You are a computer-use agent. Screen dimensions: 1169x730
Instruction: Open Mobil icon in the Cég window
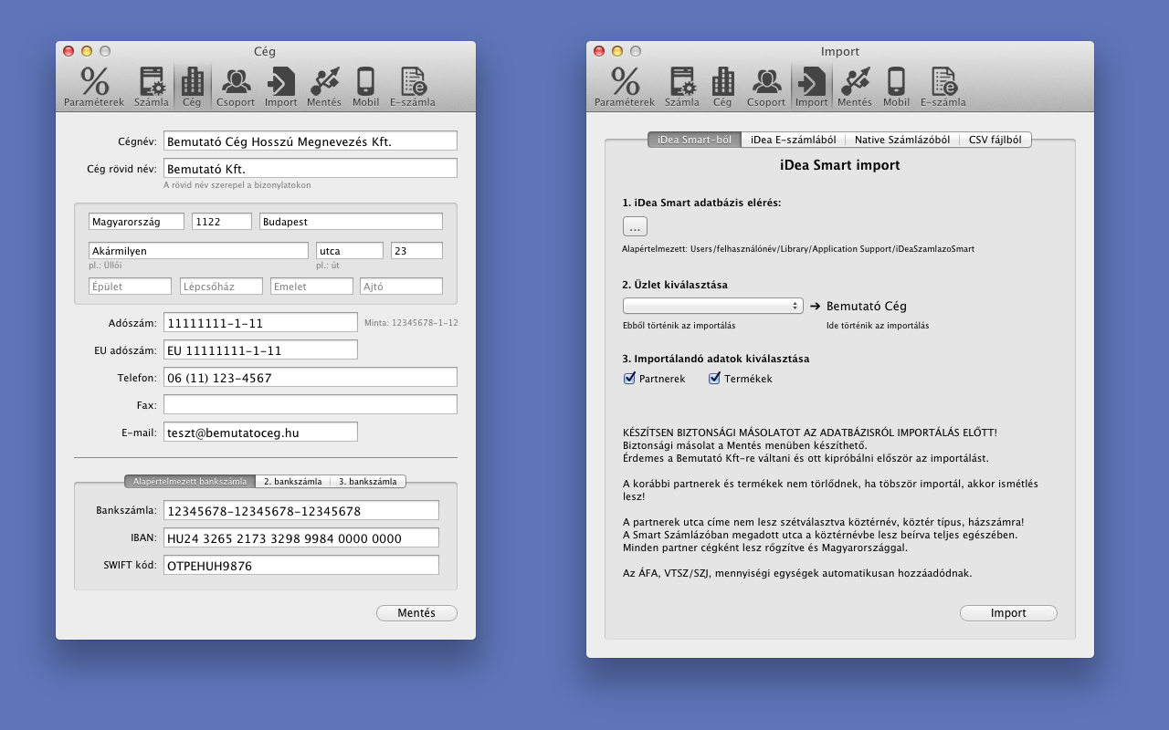(x=366, y=87)
